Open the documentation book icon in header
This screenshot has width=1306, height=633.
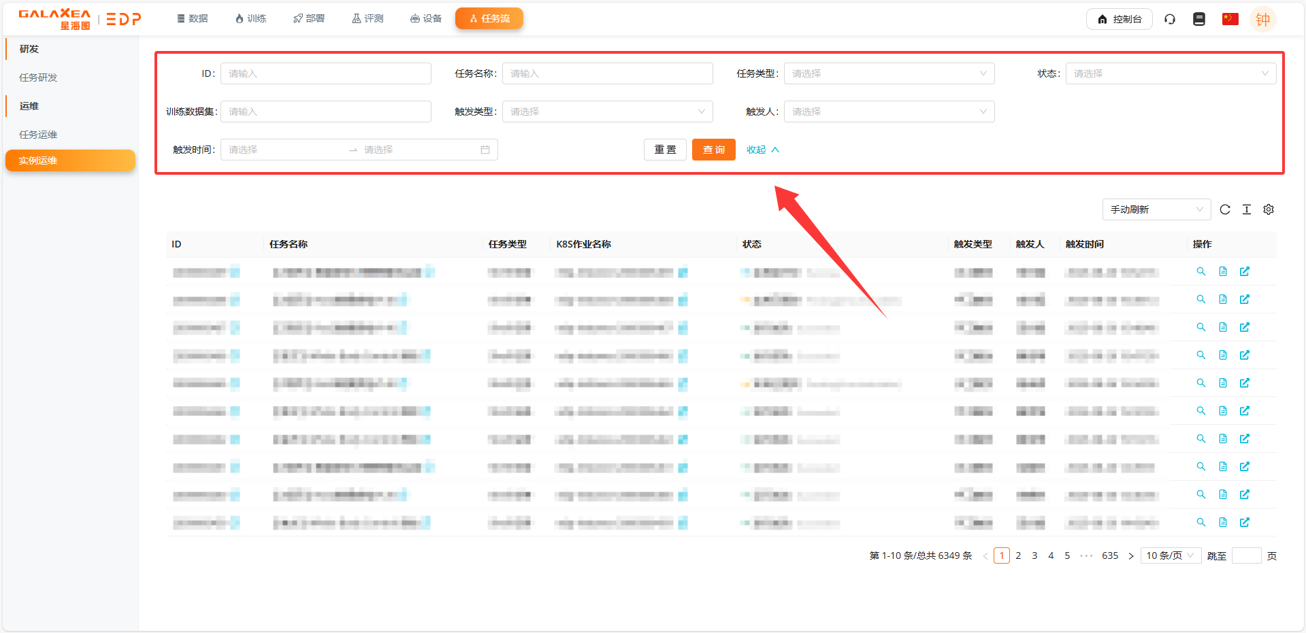1199,19
